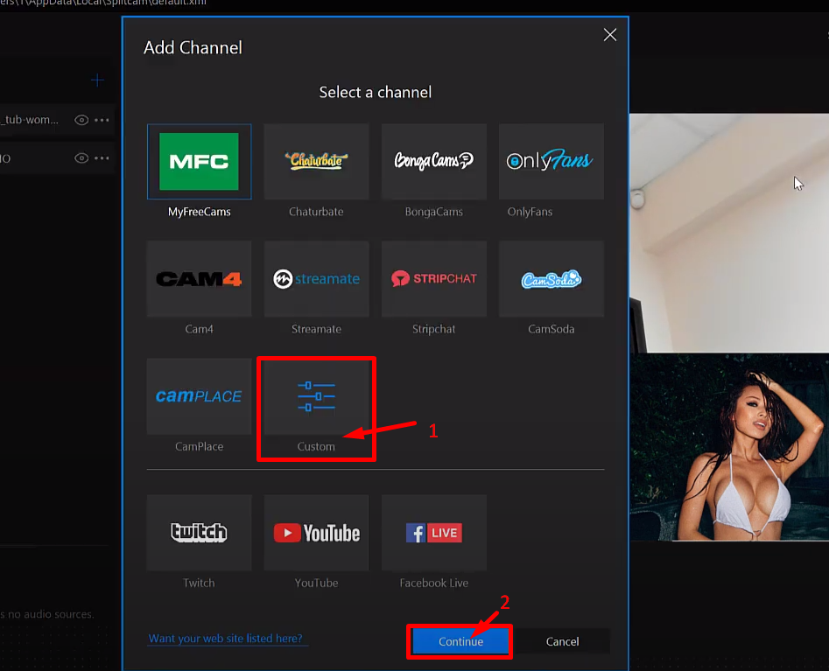Select the MyFreeCams channel tile
Screen dimensions: 829x671
click(200, 162)
